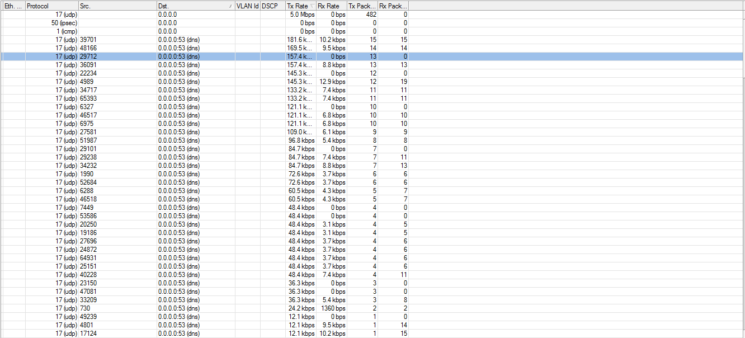Sort by the Dst. column header

click(196, 6)
